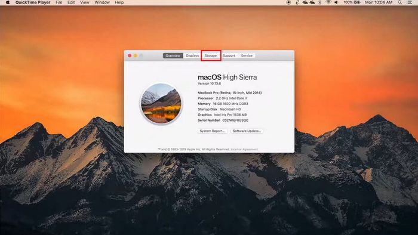This screenshot has height=235, width=418.
Task: Click the System Report button
Action: pyautogui.click(x=212, y=131)
